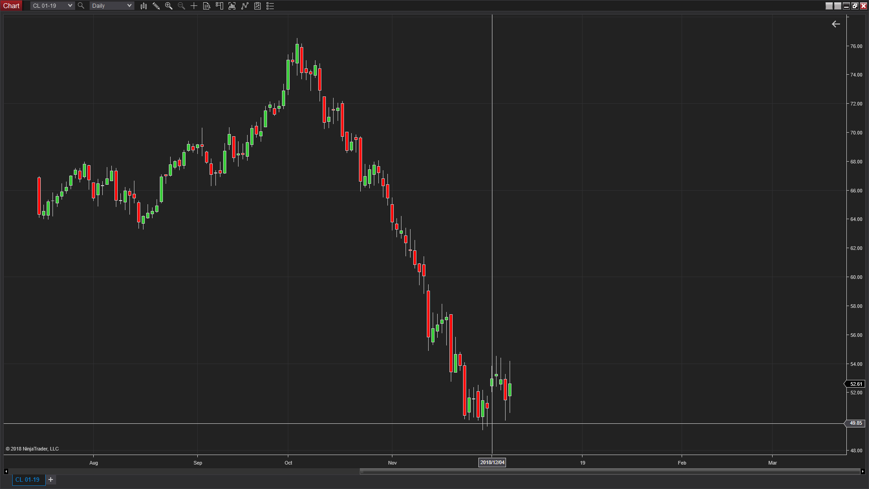Open the bar type candlestick icon
Viewport: 869px width, 489px height.
pos(143,6)
